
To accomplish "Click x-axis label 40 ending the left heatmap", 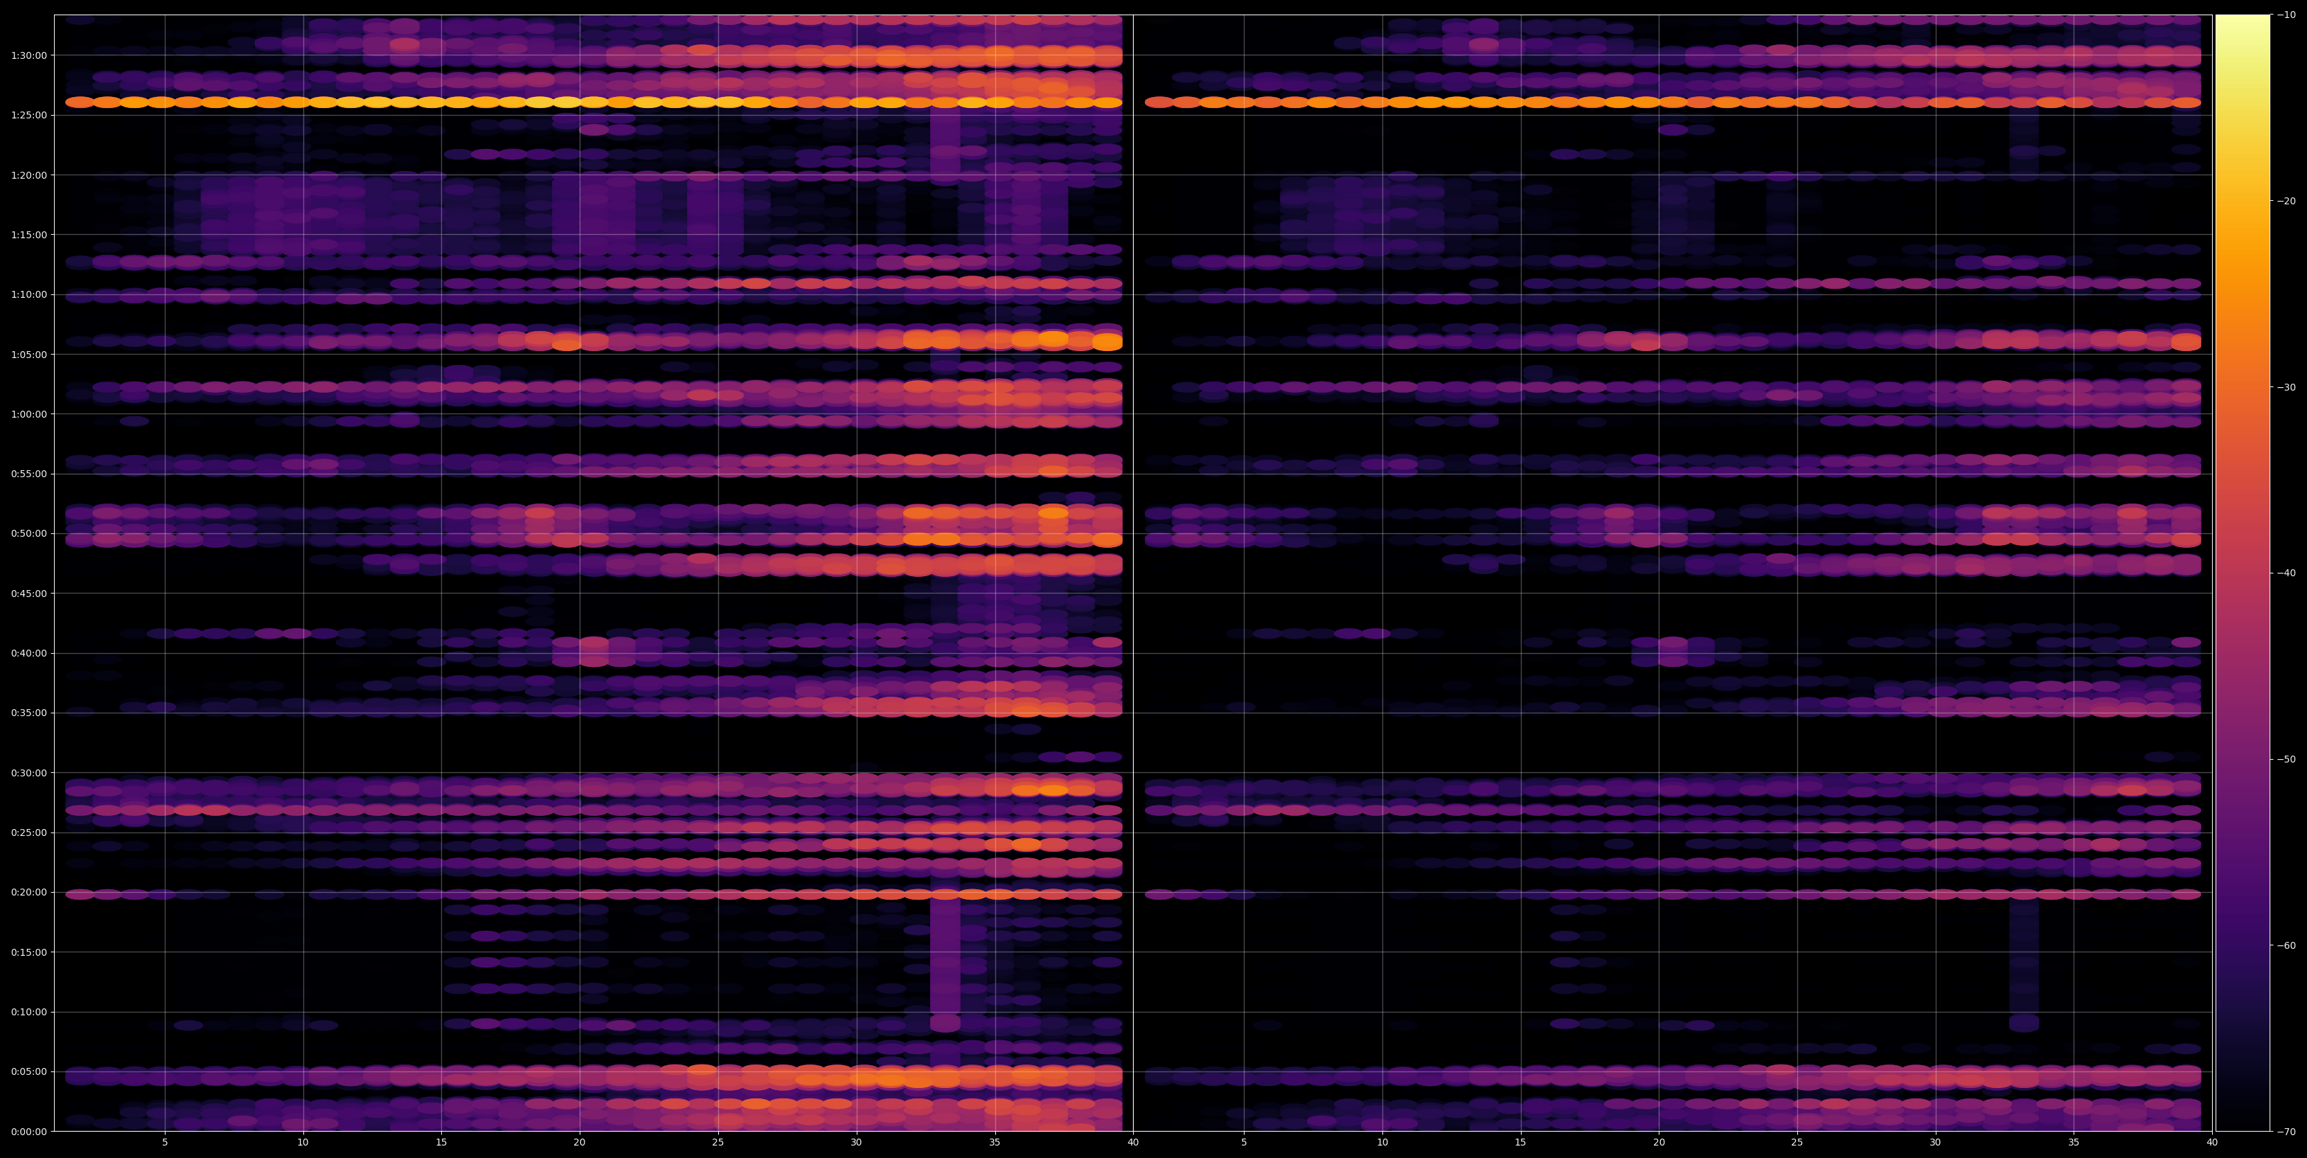I will [1133, 1143].
